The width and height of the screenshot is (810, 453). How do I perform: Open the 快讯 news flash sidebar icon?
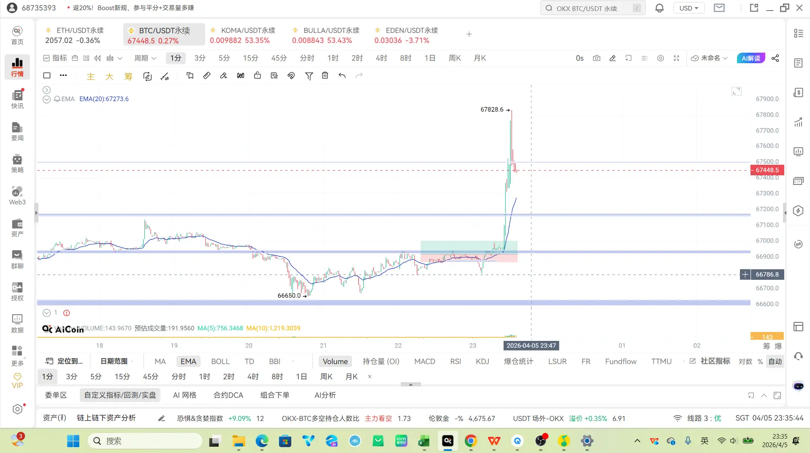click(x=17, y=99)
